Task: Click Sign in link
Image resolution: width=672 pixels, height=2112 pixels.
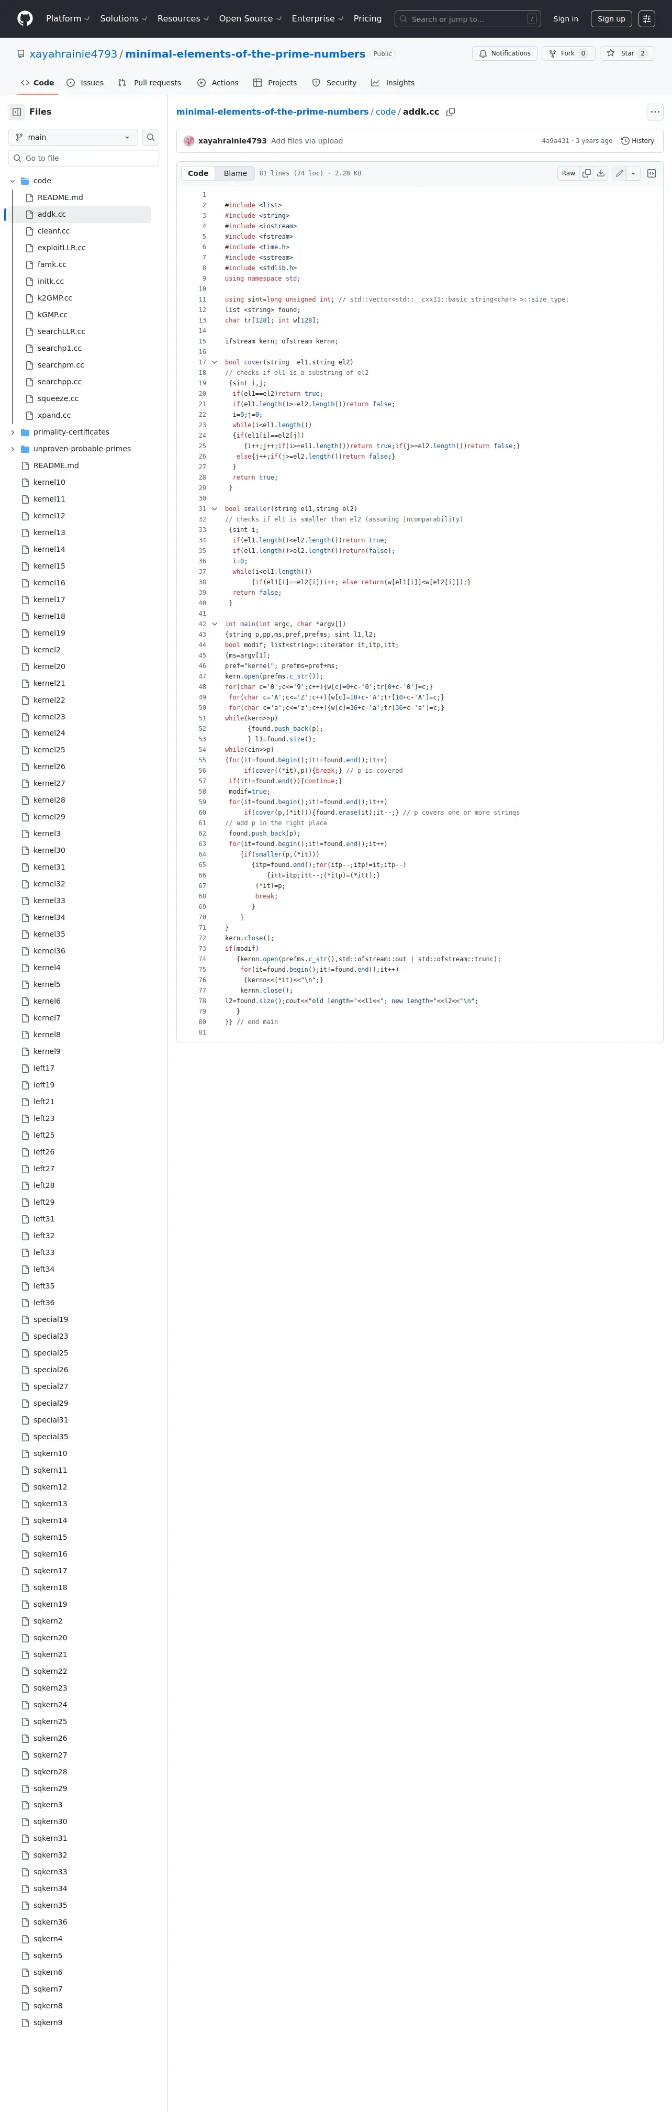Action: pos(565,18)
